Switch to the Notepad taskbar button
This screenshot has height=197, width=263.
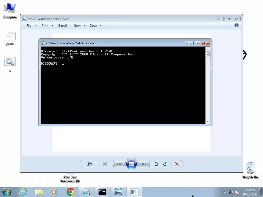click(87, 192)
